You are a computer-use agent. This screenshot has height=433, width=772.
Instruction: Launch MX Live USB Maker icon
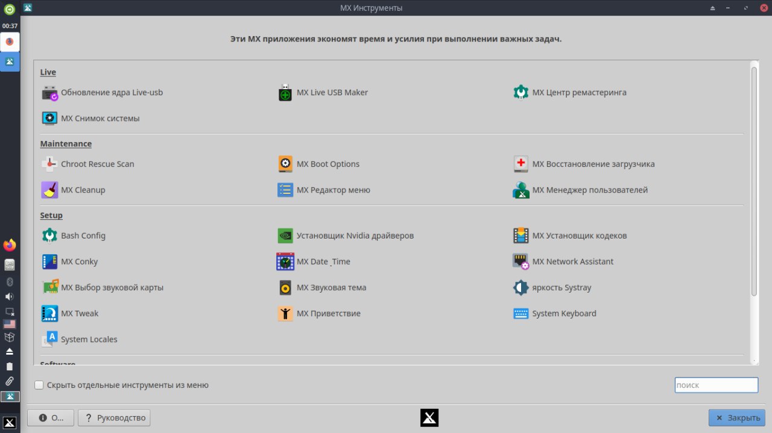[x=285, y=93]
